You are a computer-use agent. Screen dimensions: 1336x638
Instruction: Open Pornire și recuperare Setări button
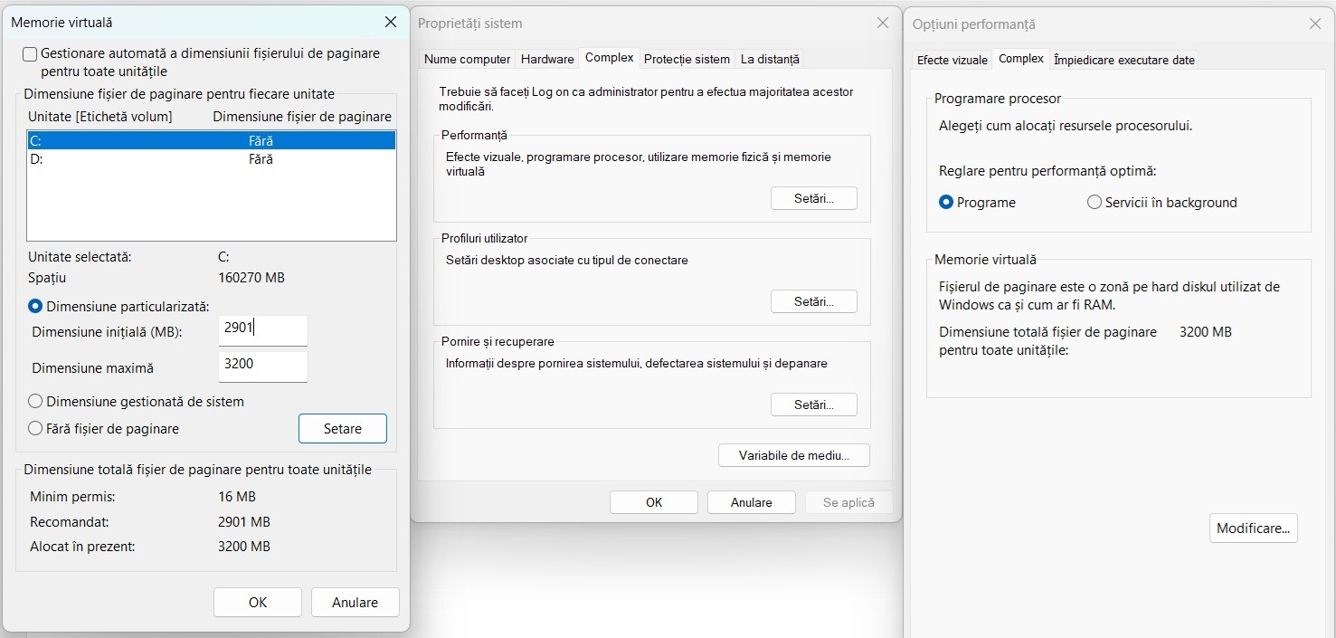click(x=813, y=405)
